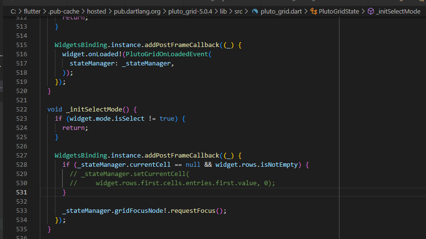426x239 pixels.
Task: Select _initSelectMode breadcrumb symbol
Action: (398, 12)
